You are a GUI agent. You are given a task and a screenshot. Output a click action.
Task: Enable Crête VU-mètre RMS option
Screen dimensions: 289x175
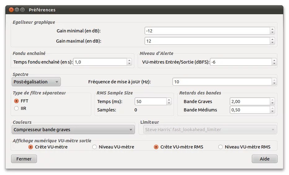coord(156,147)
